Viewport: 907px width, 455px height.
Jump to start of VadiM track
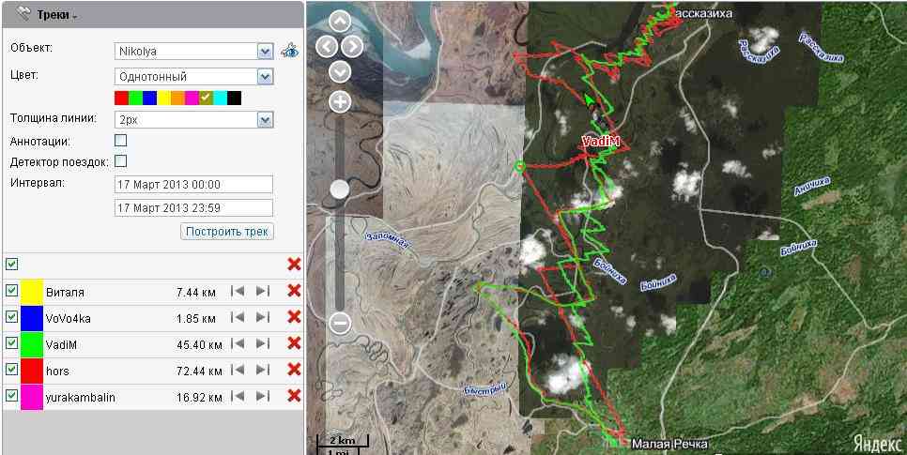pos(239,344)
